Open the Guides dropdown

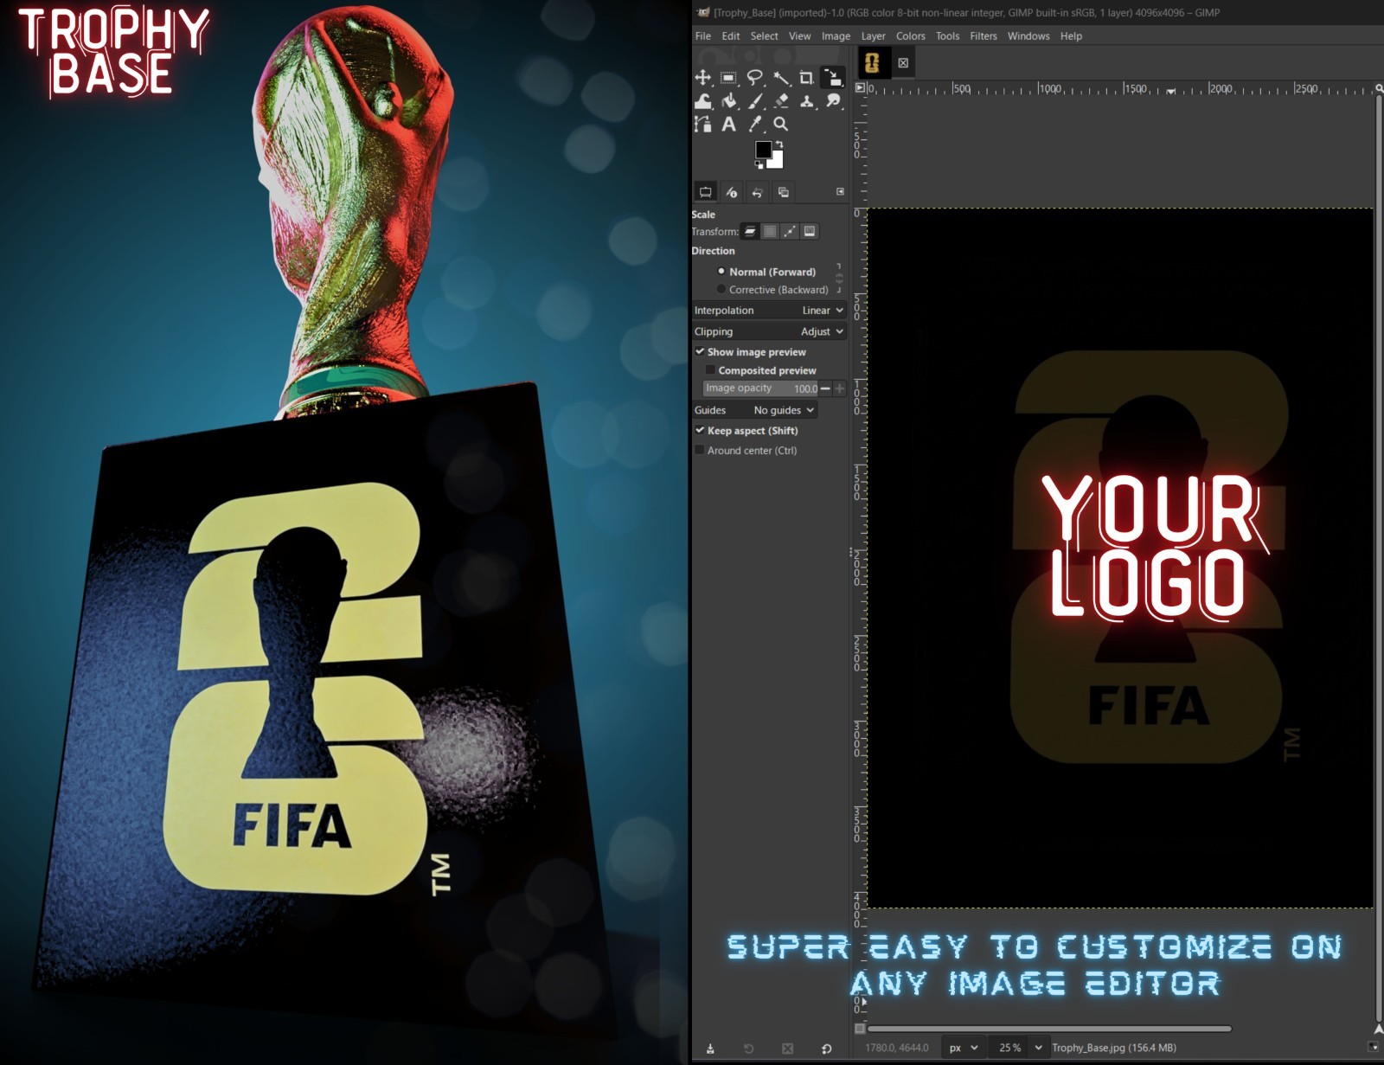tap(755, 410)
